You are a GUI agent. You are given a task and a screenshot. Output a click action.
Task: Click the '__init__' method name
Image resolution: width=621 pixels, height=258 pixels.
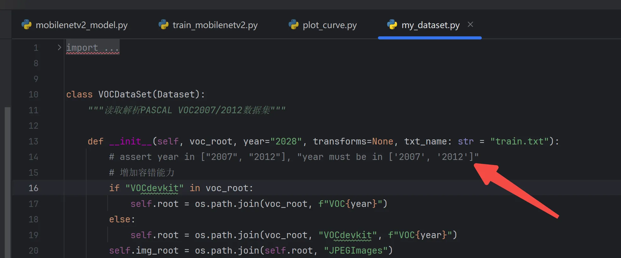point(131,141)
